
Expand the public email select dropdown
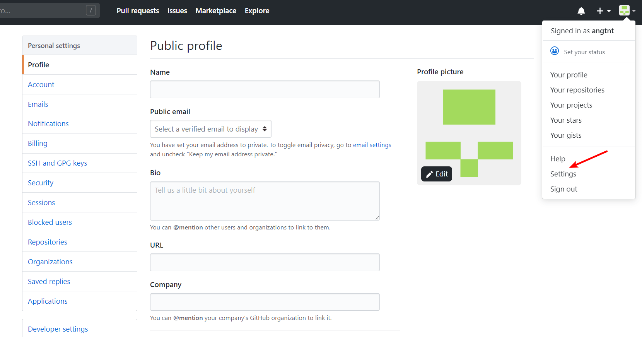click(210, 129)
